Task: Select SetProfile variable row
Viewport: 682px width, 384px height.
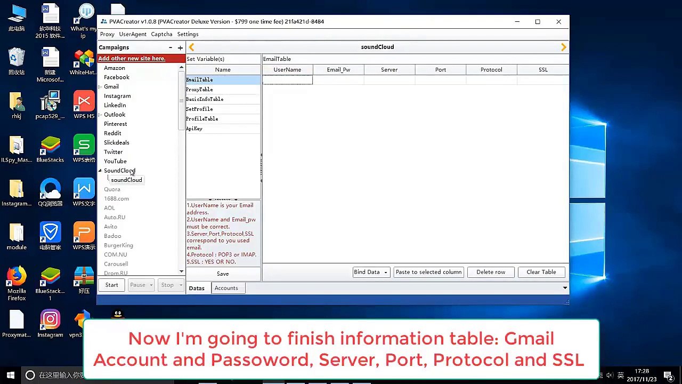Action: click(223, 109)
